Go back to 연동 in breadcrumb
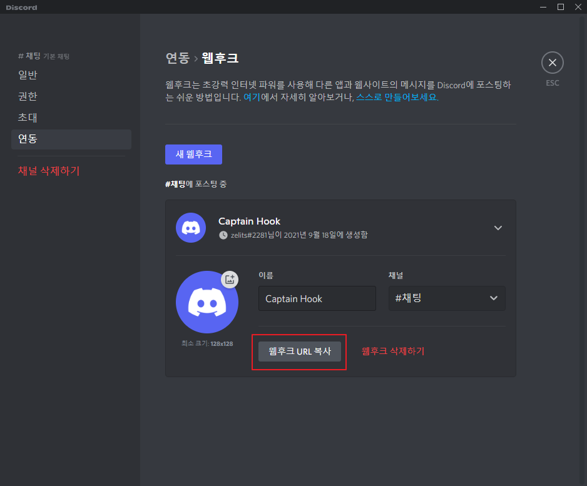The image size is (587, 486). coord(178,58)
